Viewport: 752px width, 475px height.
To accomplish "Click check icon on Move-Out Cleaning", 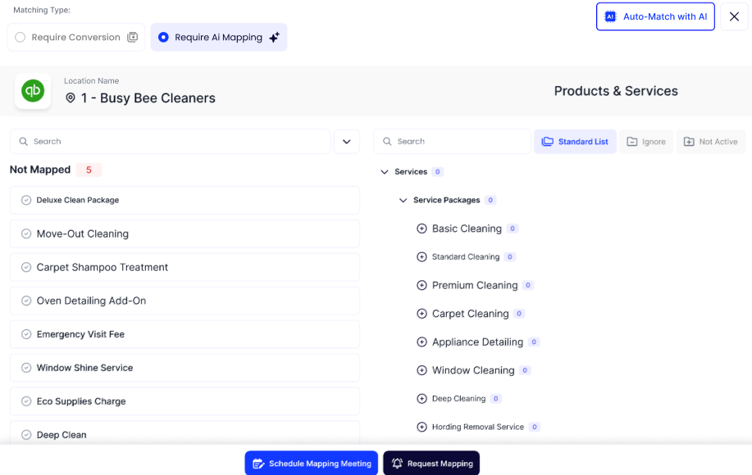I will [26, 233].
